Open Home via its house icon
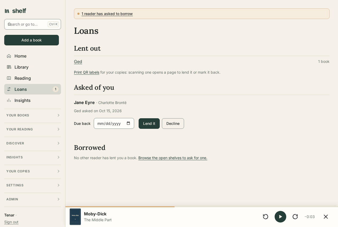This screenshot has width=338, height=227. coord(9,56)
